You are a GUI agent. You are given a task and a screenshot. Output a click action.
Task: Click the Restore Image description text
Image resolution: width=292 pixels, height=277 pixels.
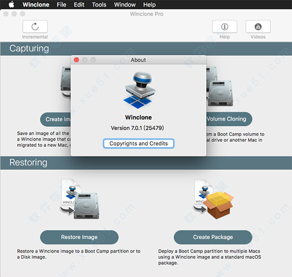(79, 254)
